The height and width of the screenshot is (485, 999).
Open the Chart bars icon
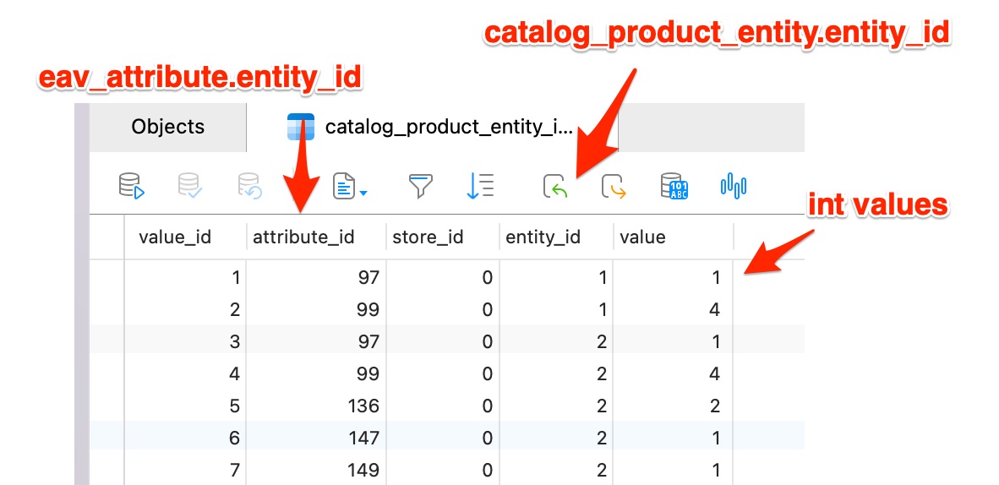click(733, 185)
